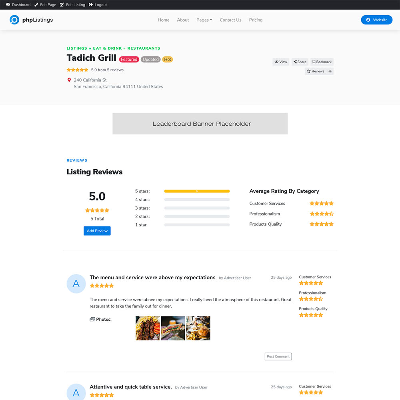Click Customer Services average star rating
Viewport: 400px width, 400px height.
point(322,203)
